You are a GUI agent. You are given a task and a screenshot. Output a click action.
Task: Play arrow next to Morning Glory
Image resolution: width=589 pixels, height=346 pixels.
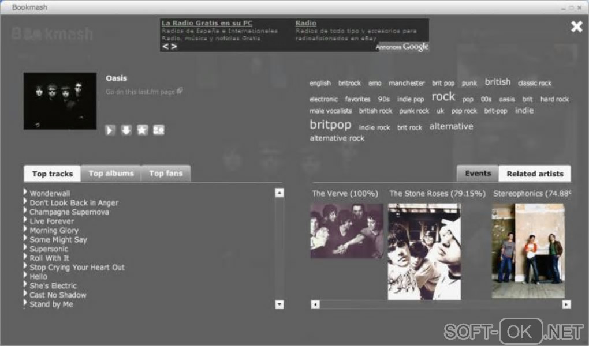[x=25, y=229]
